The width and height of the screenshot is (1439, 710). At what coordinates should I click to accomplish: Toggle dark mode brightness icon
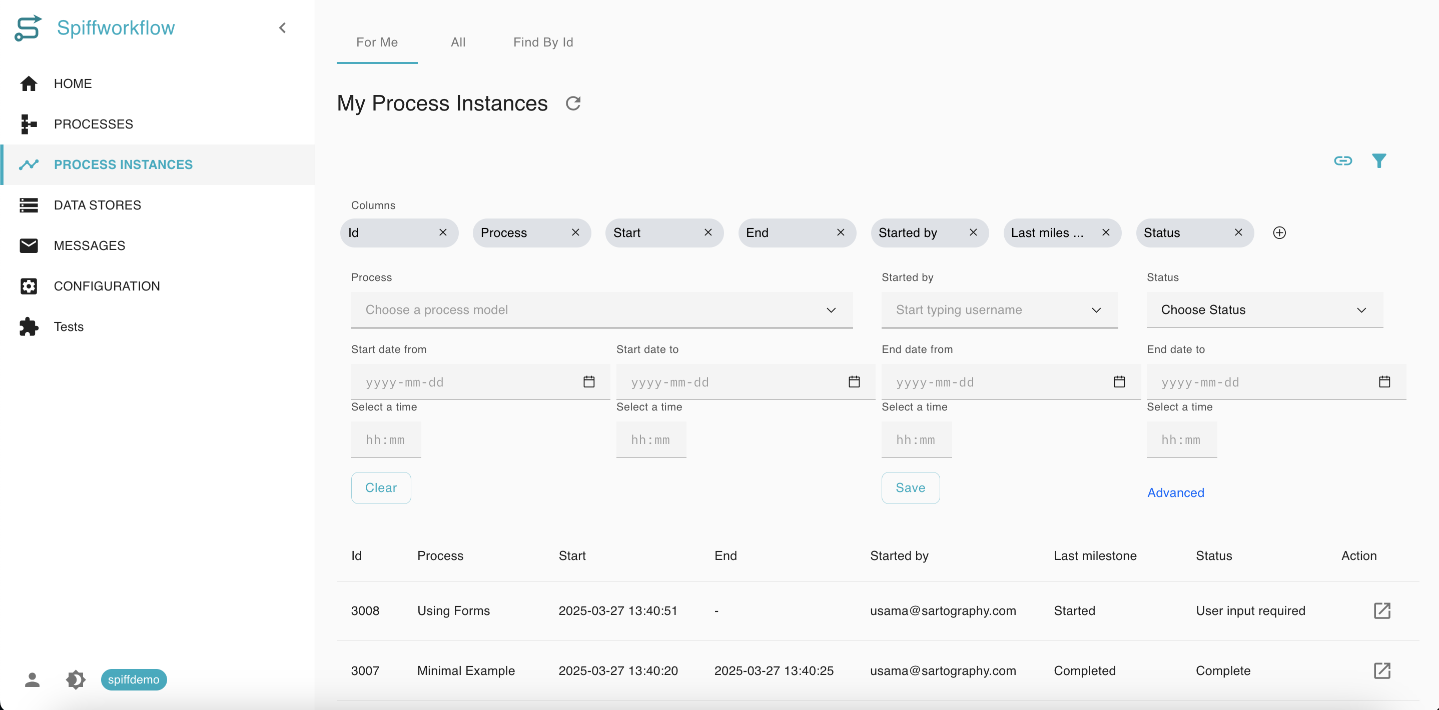click(76, 679)
